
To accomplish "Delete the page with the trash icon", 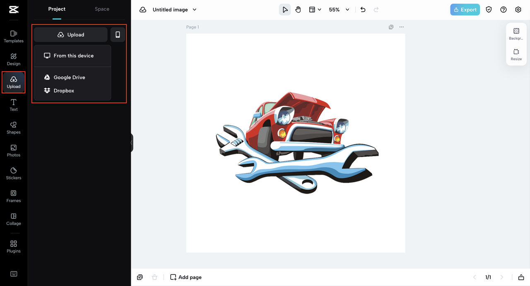I will [154, 277].
